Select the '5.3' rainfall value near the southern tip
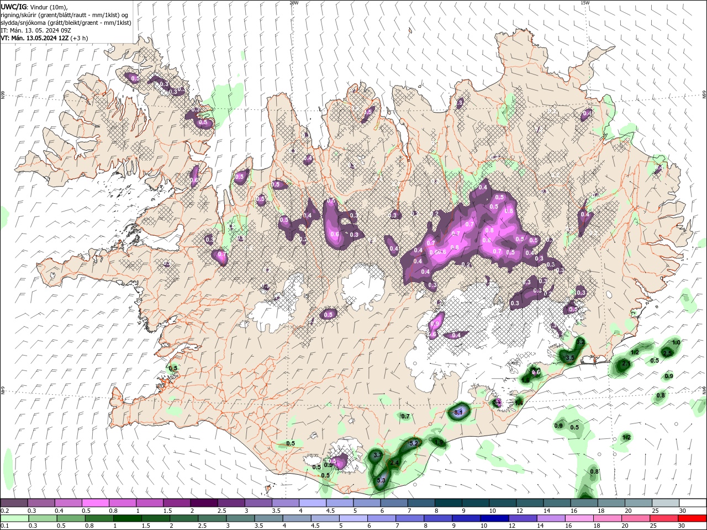Screen dimensions: 707x530 tap(381, 481)
